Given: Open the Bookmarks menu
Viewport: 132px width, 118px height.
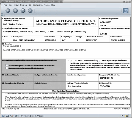Looking at the screenshot, I should (x=38, y=5).
